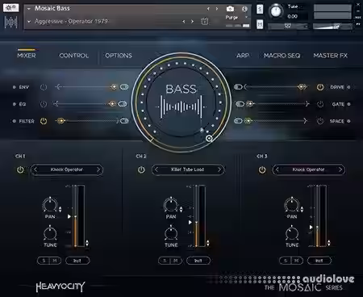The image size is (363, 297).
Task: Switch to the MASTER FX tab
Action: [330, 56]
